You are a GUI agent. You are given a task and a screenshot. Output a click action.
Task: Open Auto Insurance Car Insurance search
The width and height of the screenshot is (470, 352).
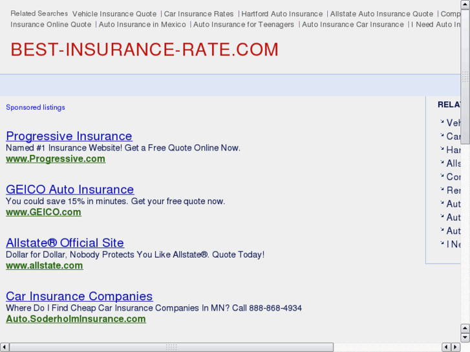[352, 25]
